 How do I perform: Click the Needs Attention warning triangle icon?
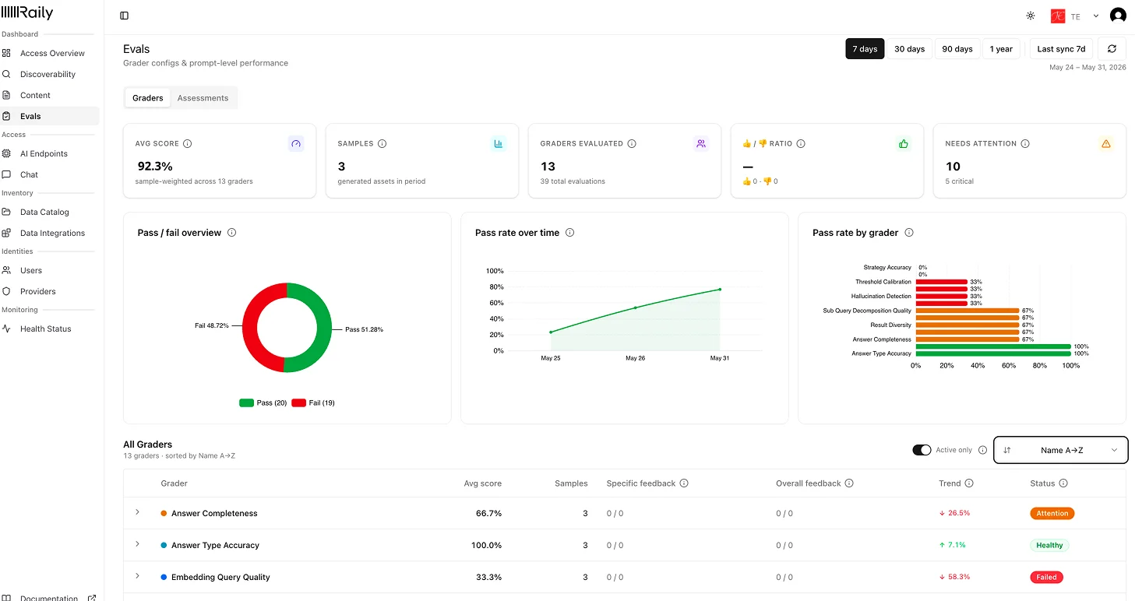point(1105,144)
